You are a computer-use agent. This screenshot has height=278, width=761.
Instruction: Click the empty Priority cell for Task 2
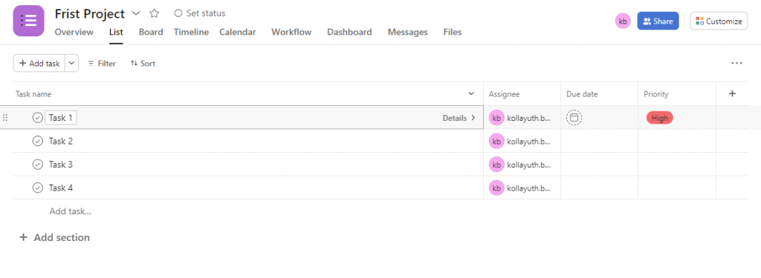point(677,141)
